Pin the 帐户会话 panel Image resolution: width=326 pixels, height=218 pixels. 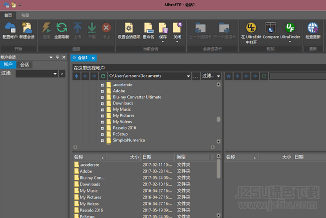(57, 57)
